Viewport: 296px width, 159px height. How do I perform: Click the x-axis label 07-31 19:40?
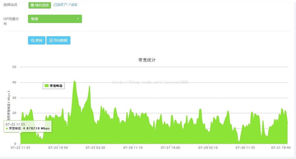[281, 148]
